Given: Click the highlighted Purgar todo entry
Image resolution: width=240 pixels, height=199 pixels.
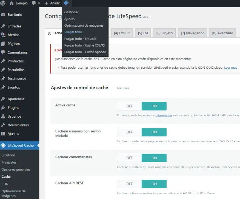Looking at the screenshot, I should coord(73,32).
